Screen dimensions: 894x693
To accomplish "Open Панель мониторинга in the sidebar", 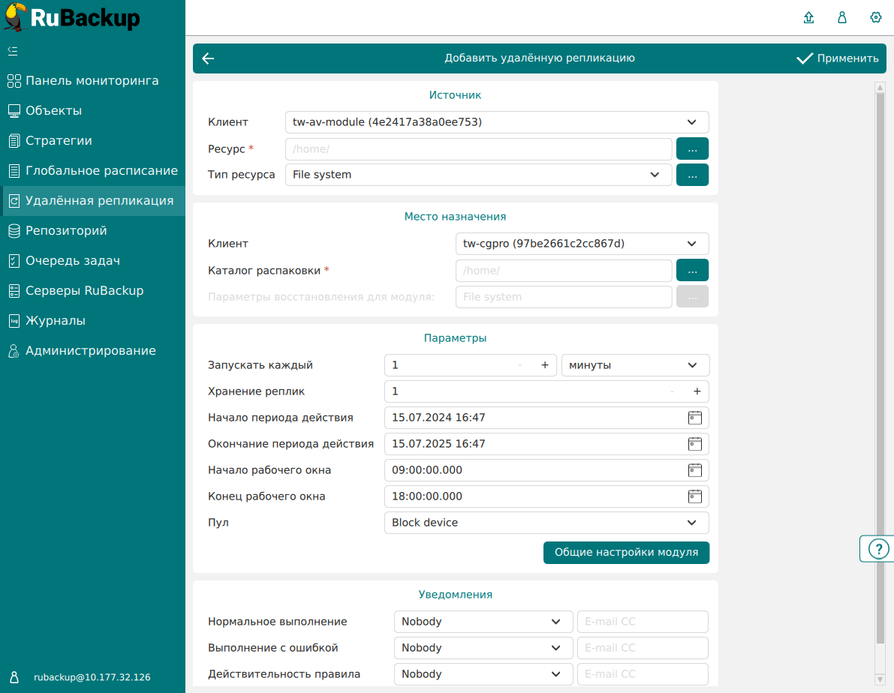I will click(x=92, y=81).
